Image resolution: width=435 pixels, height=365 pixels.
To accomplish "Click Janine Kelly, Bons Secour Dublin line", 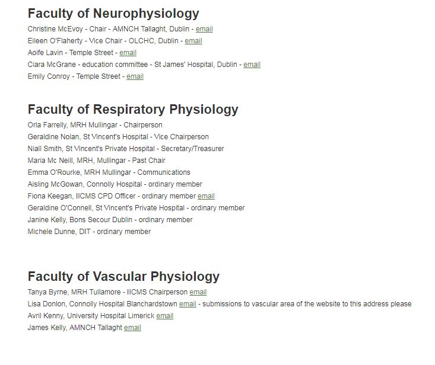I will tap(110, 220).
